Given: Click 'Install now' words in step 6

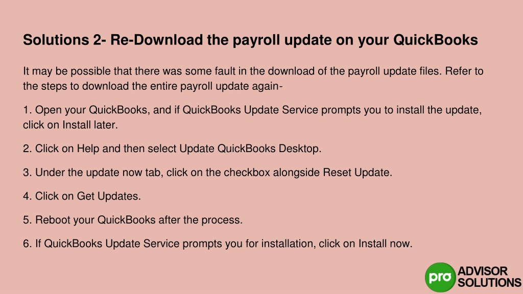Looking at the screenshot, I should (384, 243).
